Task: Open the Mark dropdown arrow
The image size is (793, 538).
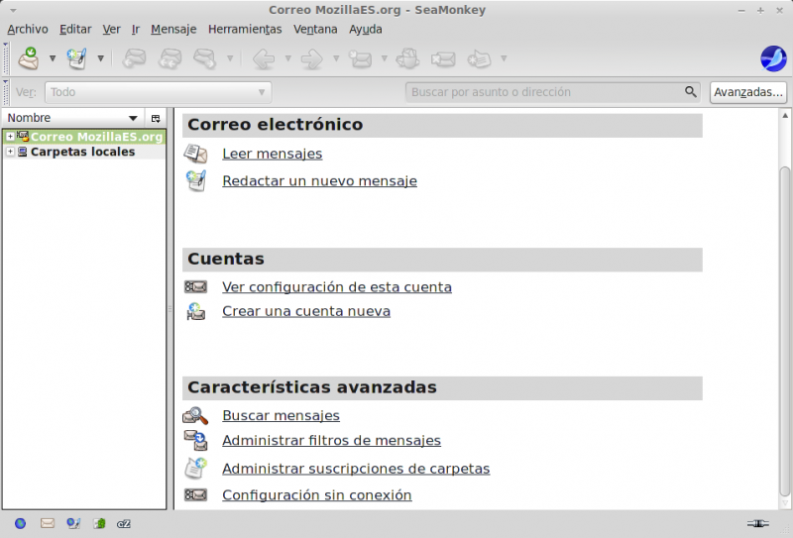Action: (x=504, y=58)
